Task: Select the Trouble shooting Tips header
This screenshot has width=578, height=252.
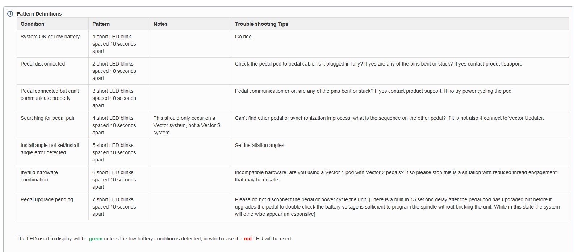Action: [x=261, y=24]
